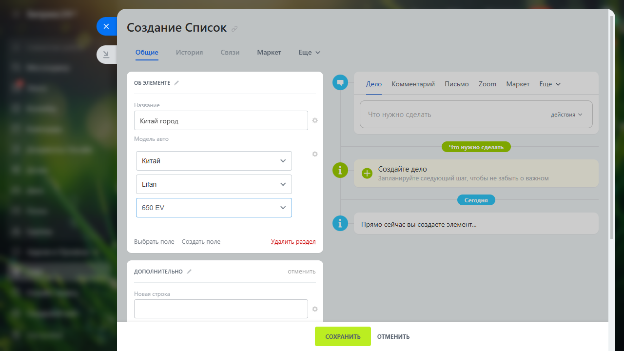Image resolution: width=624 pixels, height=351 pixels.
Task: Click the pencil icon beside ОБ ЭЛЕМЕНТЕ
Action: tap(176, 83)
